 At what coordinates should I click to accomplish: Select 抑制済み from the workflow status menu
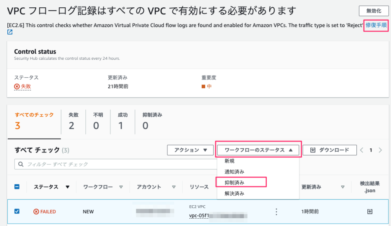(x=235, y=183)
